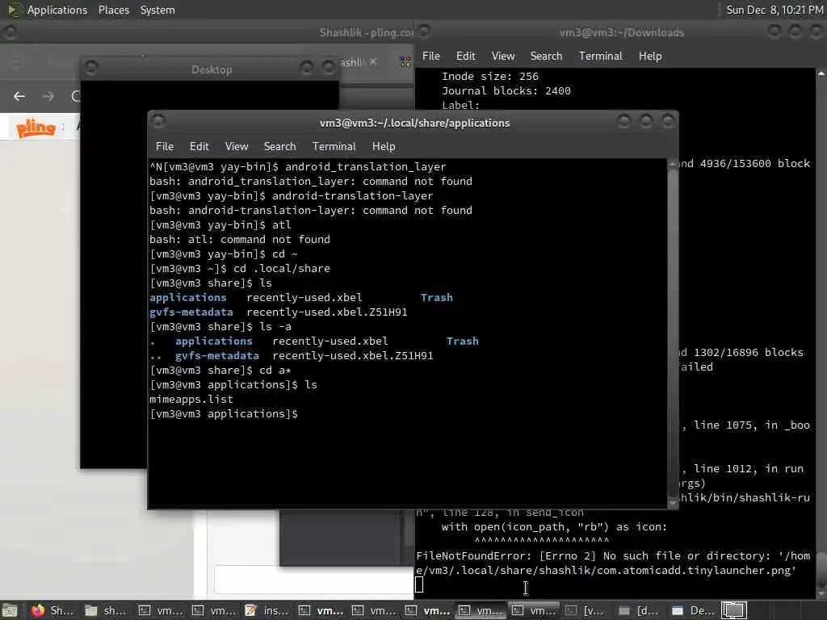The width and height of the screenshot is (827, 620).
Task: Click last '[vm3@vm3 applications]$' prompt
Action: pyautogui.click(x=224, y=414)
